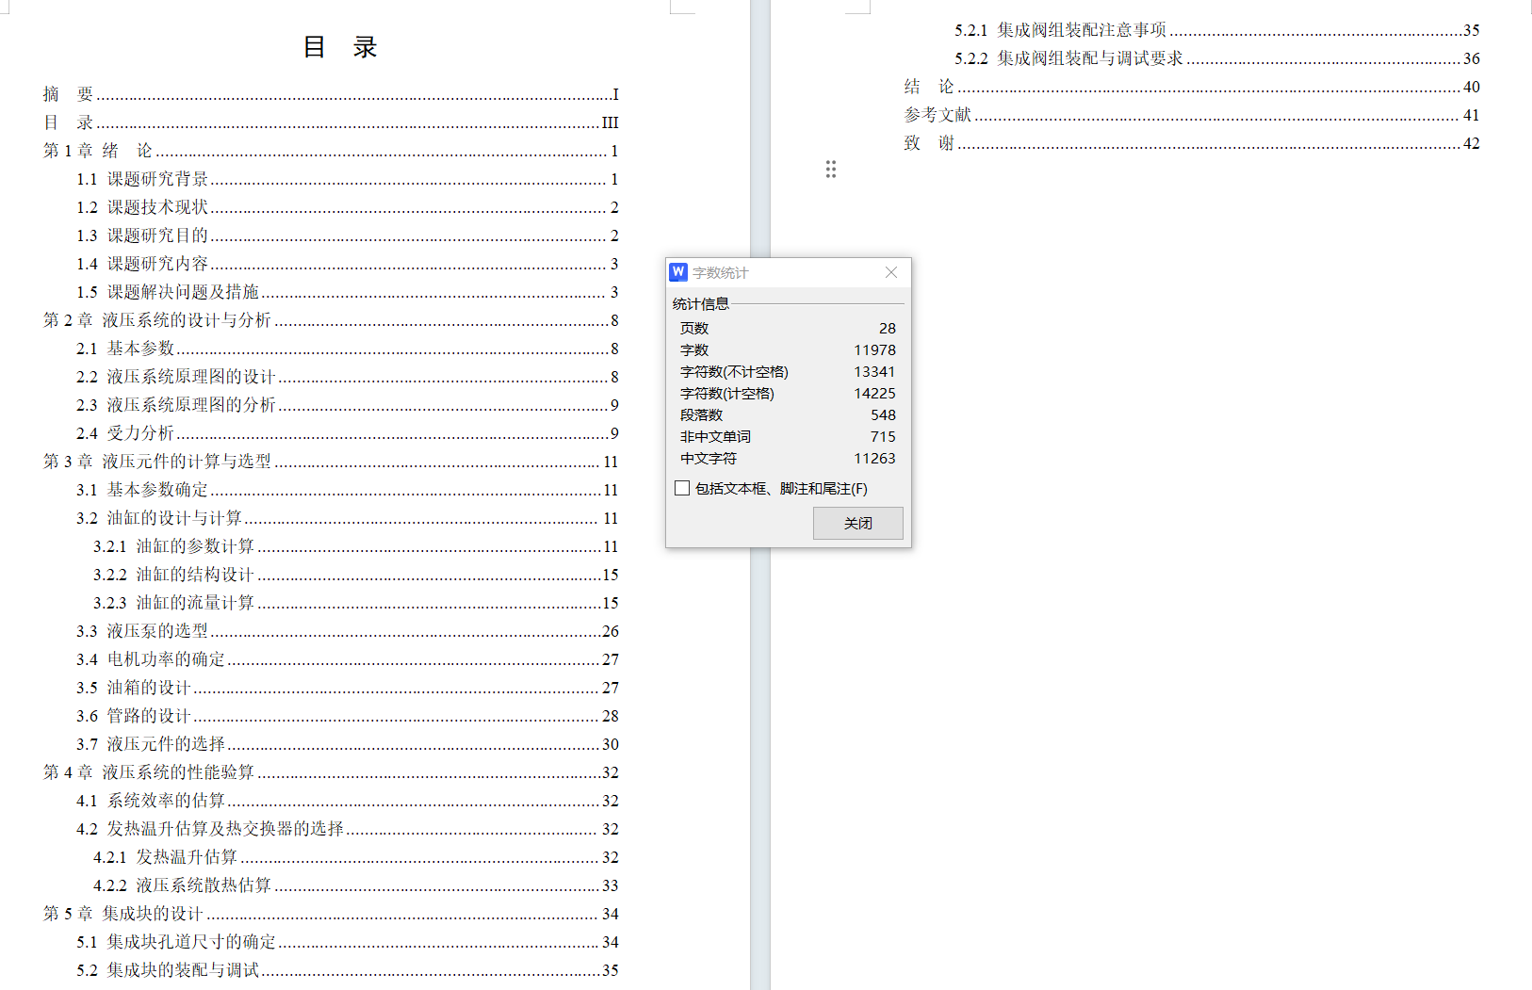Open TOC entry 摘要
Image resolution: width=1532 pixels, height=990 pixels.
tap(331, 94)
